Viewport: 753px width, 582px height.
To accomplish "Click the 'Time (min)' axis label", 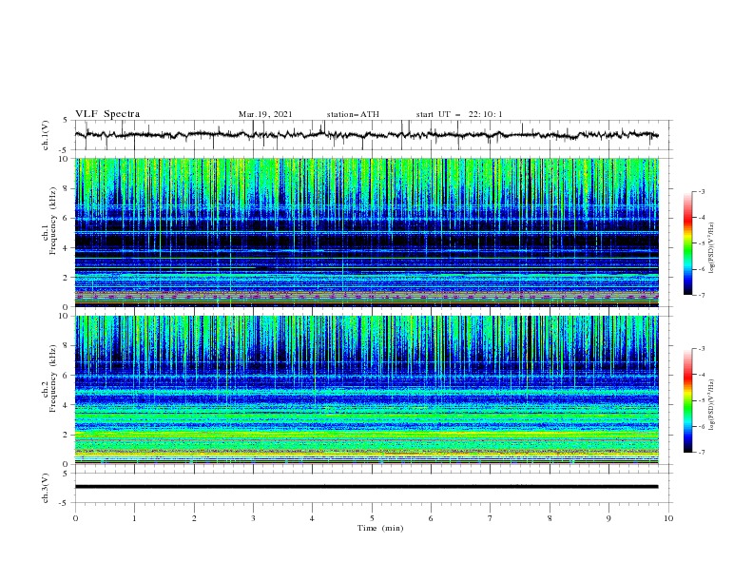I will [x=380, y=528].
